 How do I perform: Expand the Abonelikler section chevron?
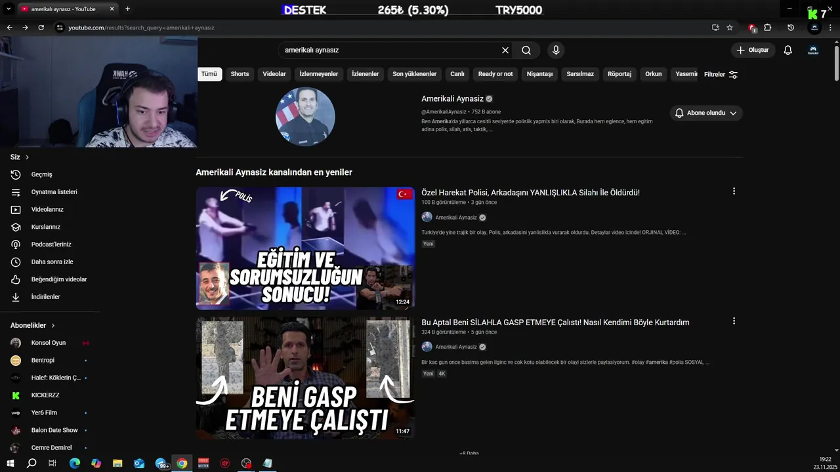pyautogui.click(x=53, y=326)
